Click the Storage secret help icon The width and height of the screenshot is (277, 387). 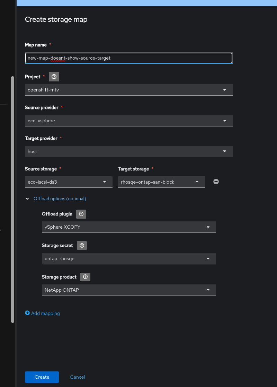82,245
